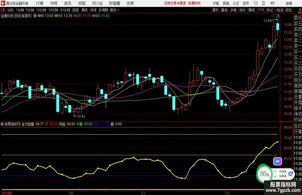Click the 13.69 high price label
This screenshot has width=302, height=195.
268,21
